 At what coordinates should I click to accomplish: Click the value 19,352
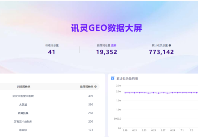(107, 52)
